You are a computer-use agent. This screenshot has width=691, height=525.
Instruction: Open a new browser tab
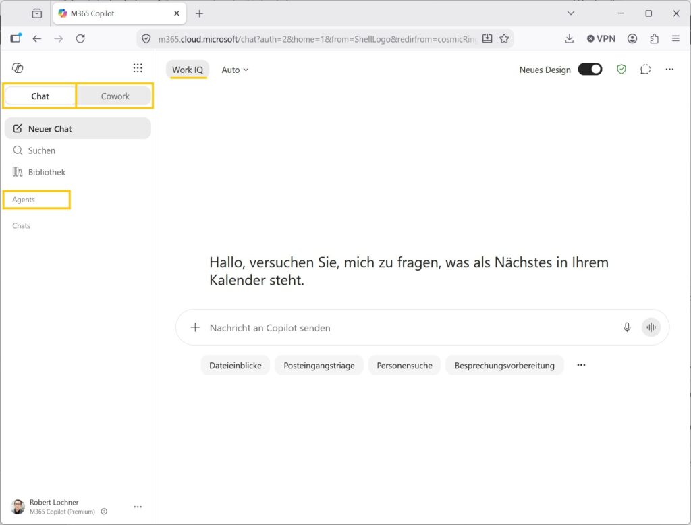coord(199,13)
